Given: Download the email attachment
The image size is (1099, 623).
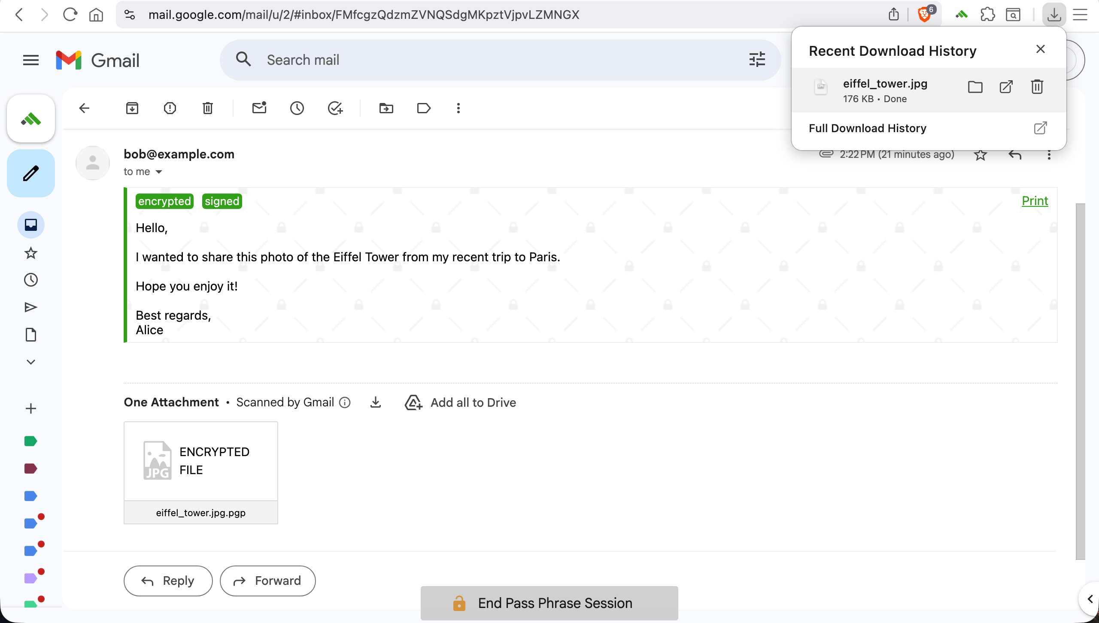Looking at the screenshot, I should click(375, 402).
